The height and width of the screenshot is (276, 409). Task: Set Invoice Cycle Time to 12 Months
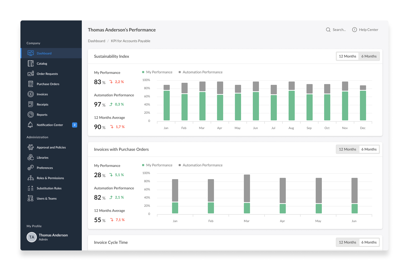tap(347, 242)
